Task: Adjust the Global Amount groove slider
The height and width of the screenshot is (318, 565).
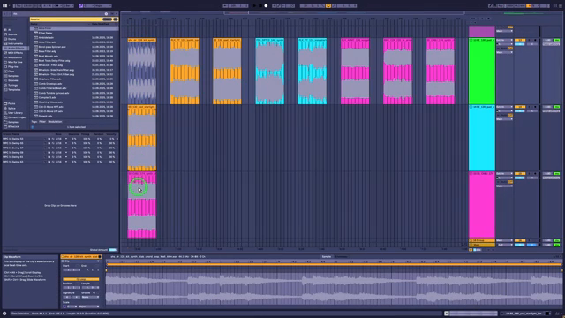Action: point(113,250)
